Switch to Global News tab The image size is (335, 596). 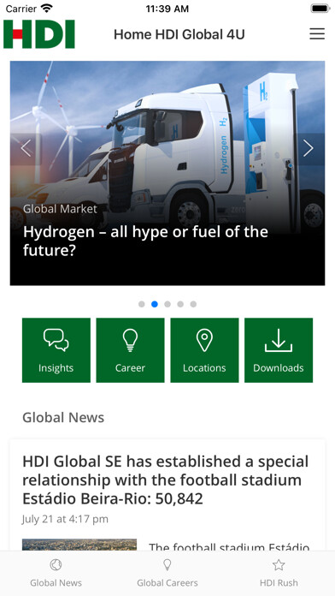point(56,573)
